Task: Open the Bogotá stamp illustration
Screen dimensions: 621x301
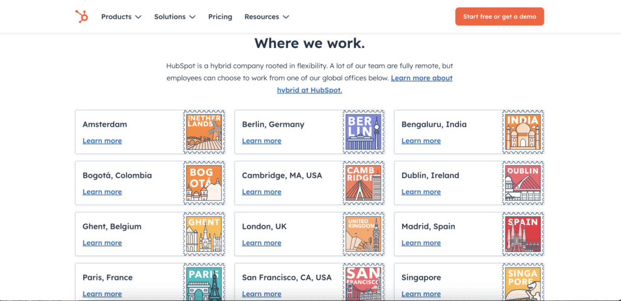Action: 204,183
